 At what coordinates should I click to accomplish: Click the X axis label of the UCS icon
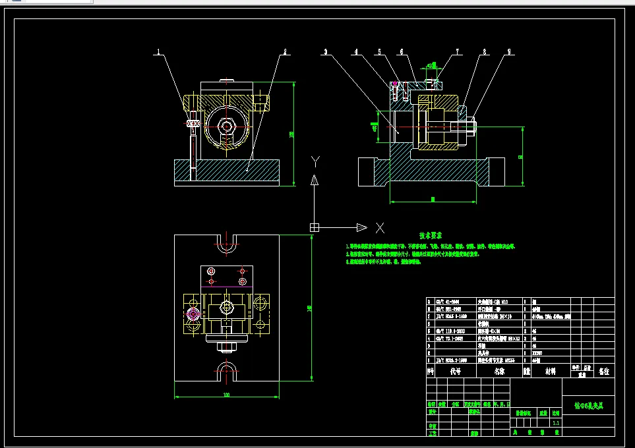click(x=380, y=228)
